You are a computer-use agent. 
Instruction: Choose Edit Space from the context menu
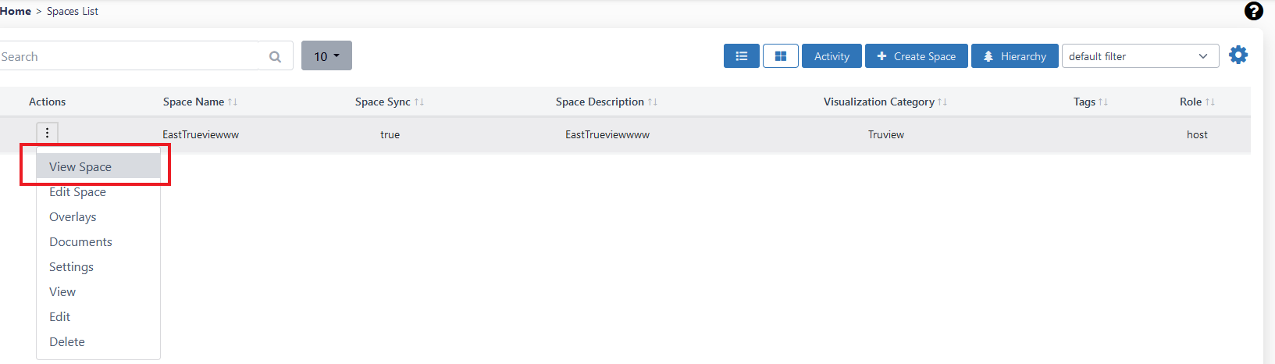98,191
